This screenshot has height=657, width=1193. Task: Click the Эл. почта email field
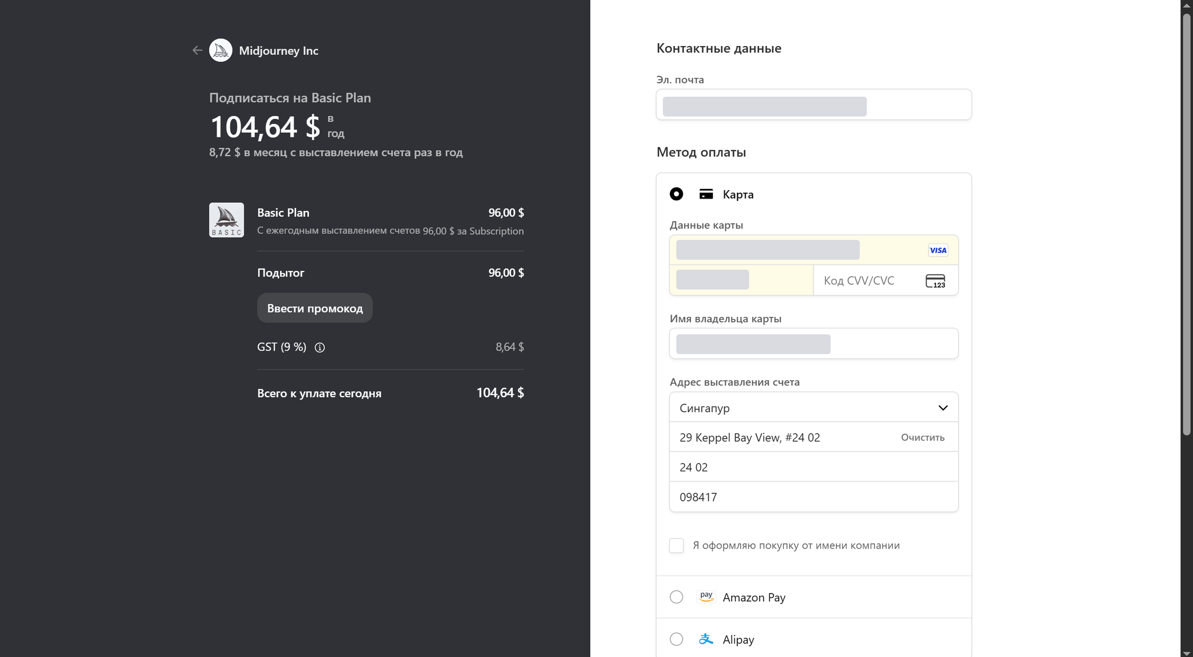[x=814, y=105]
